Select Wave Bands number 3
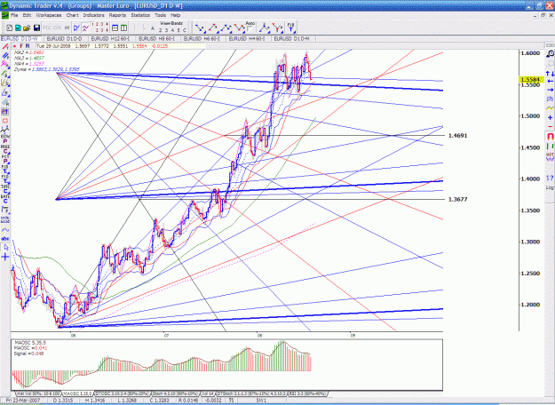 [166, 30]
